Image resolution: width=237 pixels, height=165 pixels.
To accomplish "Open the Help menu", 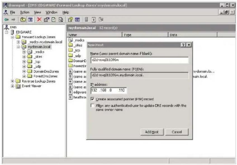I will [66, 12].
